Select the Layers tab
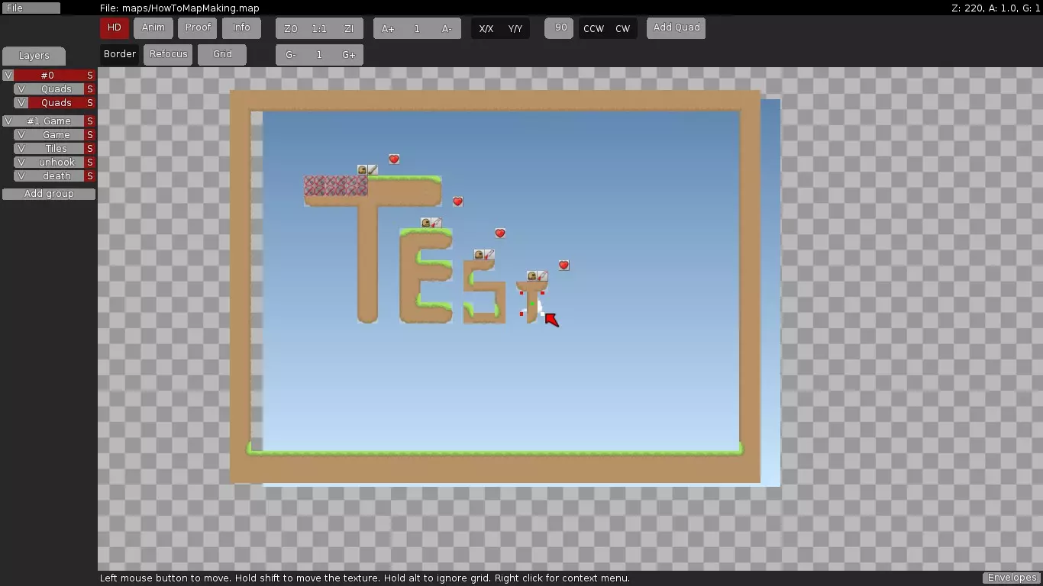The image size is (1043, 586). (34, 56)
